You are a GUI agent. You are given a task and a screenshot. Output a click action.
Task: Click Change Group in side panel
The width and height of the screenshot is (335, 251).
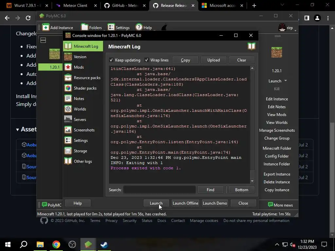pos(277,138)
